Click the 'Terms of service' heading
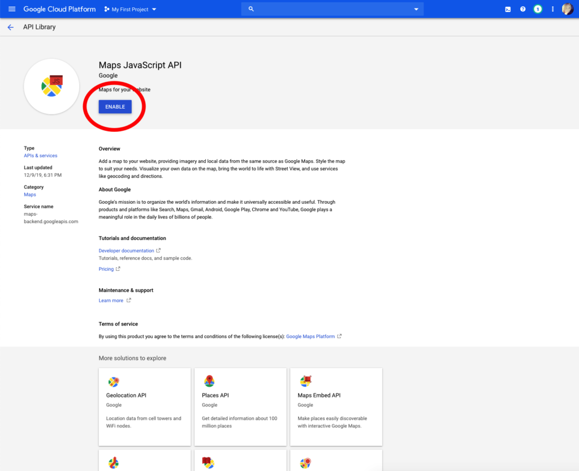Image resolution: width=579 pixels, height=471 pixels. coord(118,324)
